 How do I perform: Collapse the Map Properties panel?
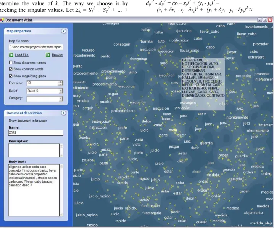(x=63, y=31)
